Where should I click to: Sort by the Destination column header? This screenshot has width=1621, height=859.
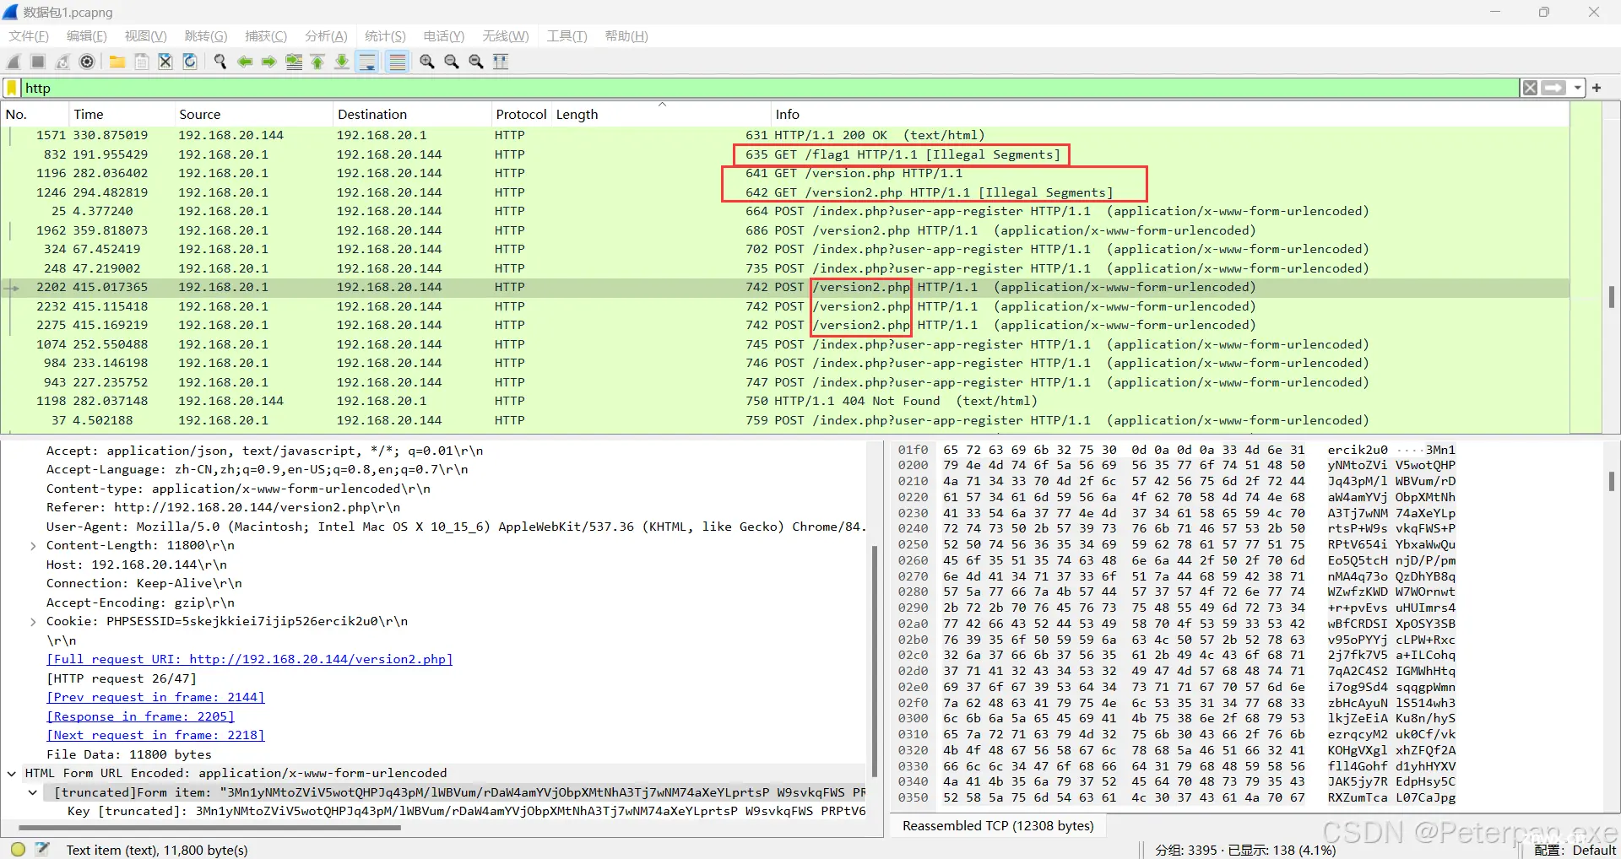coord(411,115)
